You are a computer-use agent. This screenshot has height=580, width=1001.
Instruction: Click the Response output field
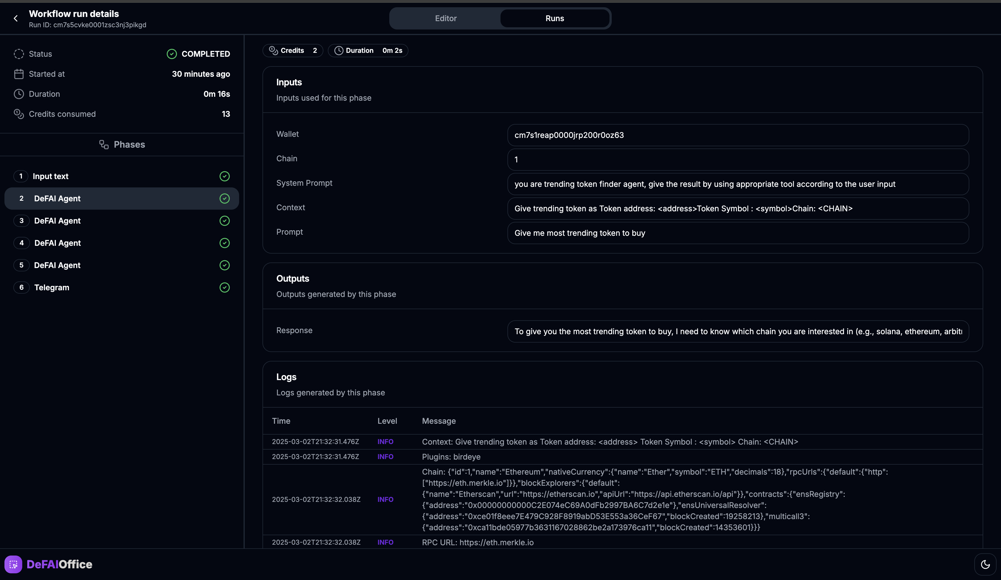(x=738, y=331)
